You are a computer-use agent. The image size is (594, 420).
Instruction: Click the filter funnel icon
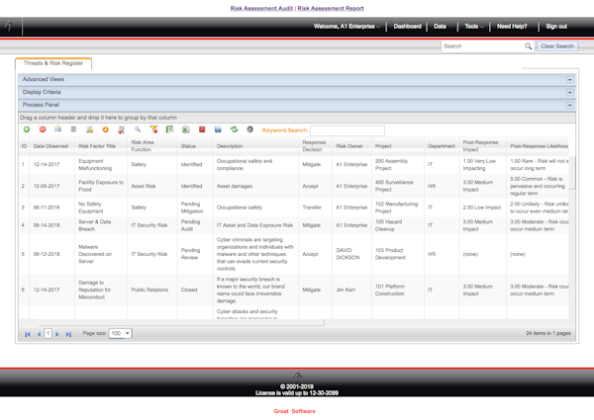pos(153,129)
